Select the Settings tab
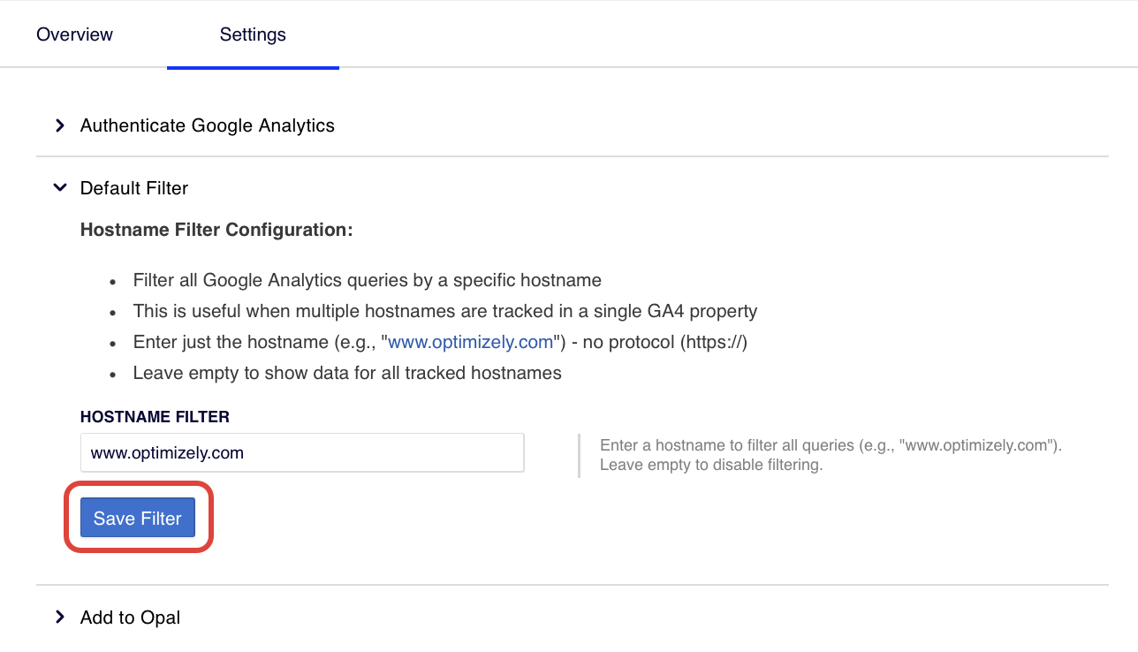1138x652 pixels. [253, 34]
